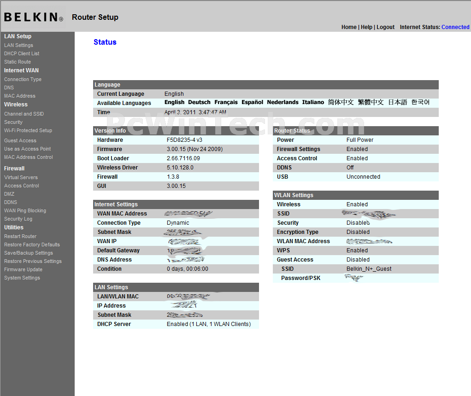This screenshot has height=396, width=471.
Task: Open Restore Previous Settings
Action: [x=33, y=262]
